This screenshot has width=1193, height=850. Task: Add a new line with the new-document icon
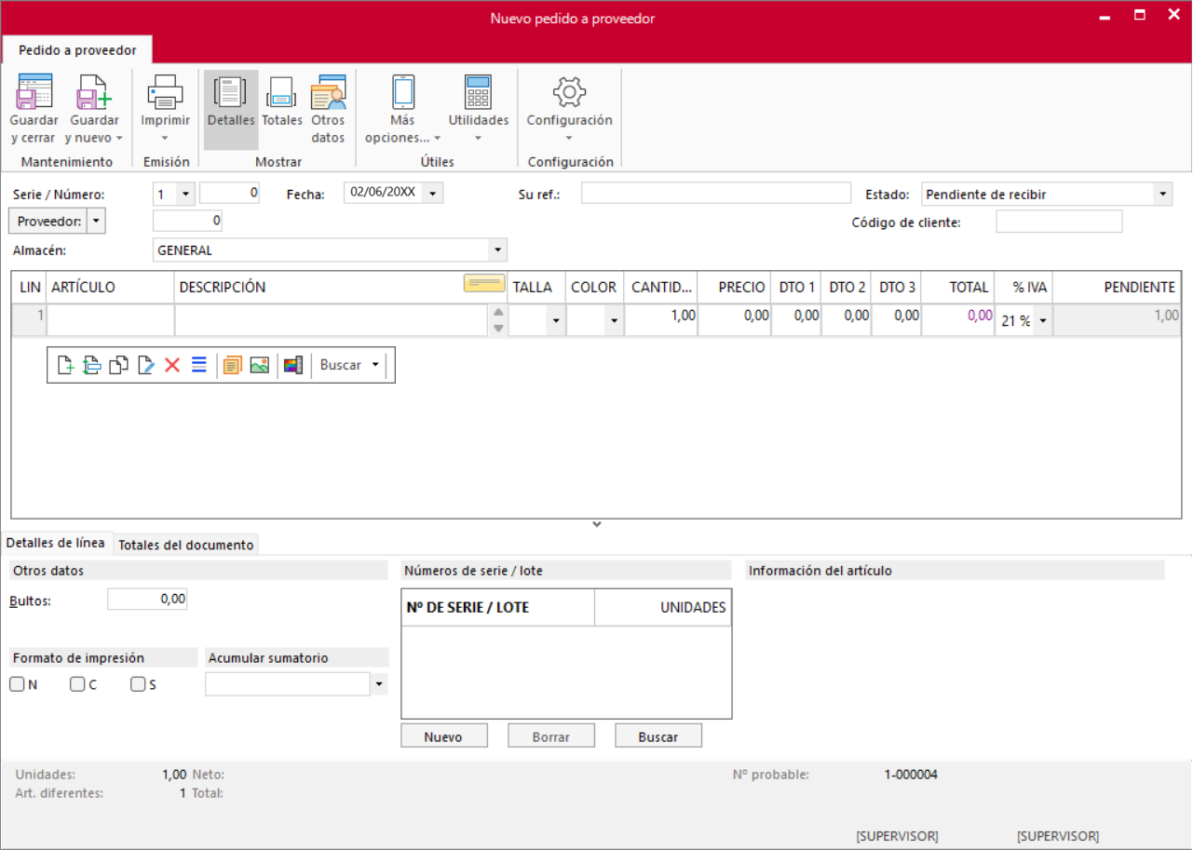point(65,366)
